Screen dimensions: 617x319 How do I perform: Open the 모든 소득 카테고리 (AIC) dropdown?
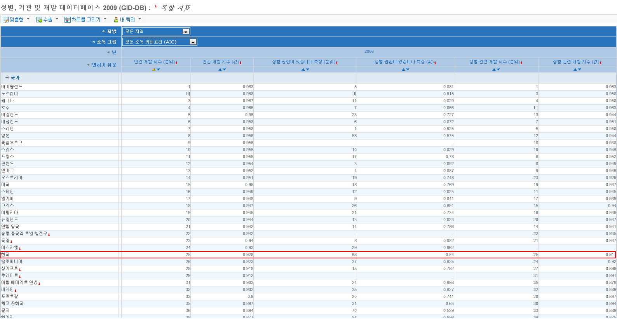point(160,42)
